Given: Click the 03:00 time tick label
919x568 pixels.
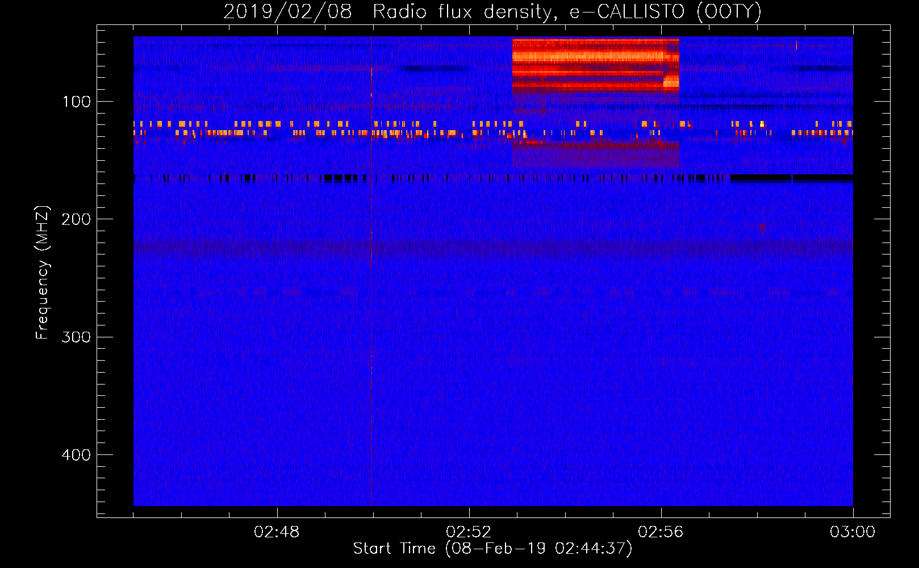Looking at the screenshot, I should pyautogui.click(x=853, y=532).
